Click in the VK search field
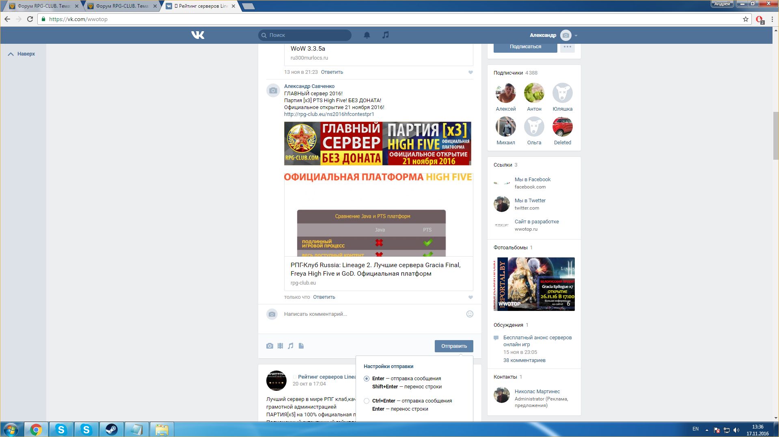 pos(305,35)
